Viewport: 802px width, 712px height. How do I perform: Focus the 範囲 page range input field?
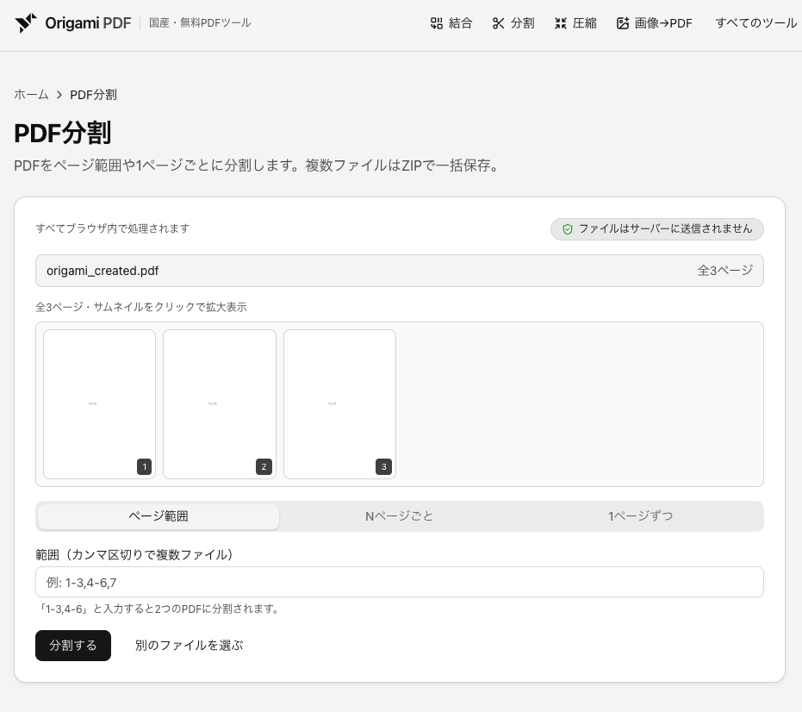tap(400, 582)
